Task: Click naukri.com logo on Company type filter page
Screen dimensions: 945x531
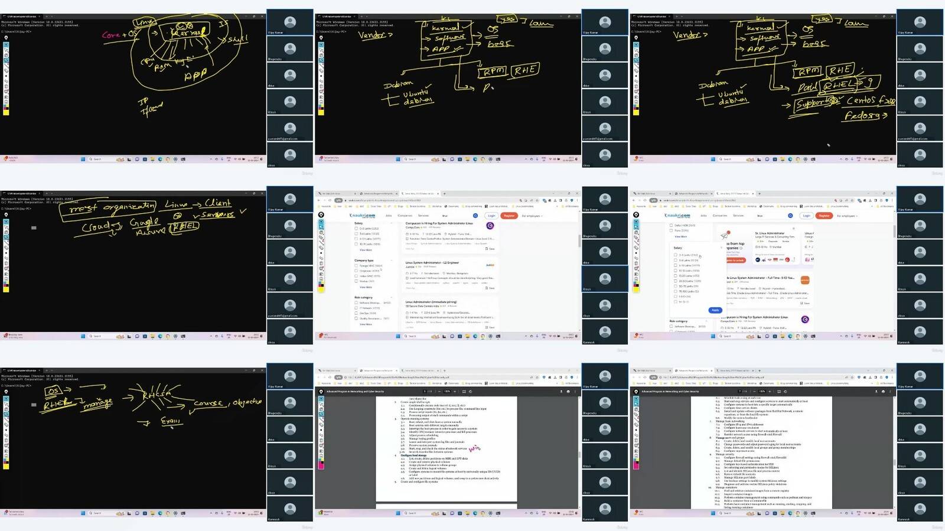Action: click(x=363, y=216)
